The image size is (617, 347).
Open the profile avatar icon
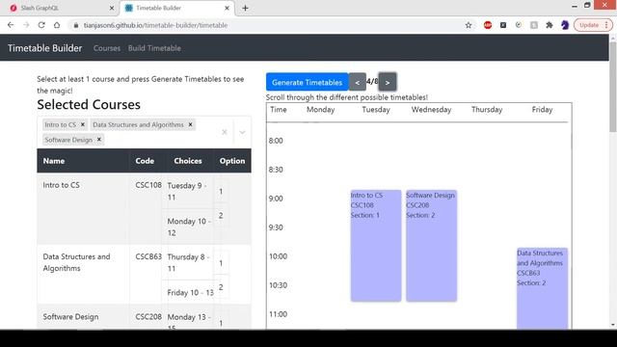[x=565, y=25]
